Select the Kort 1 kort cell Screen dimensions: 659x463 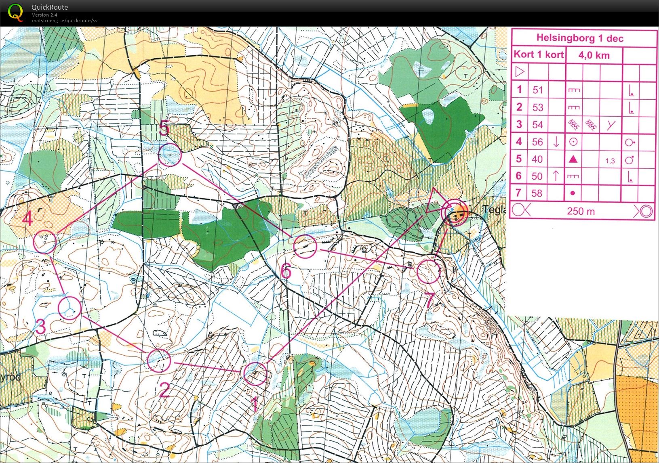[539, 54]
